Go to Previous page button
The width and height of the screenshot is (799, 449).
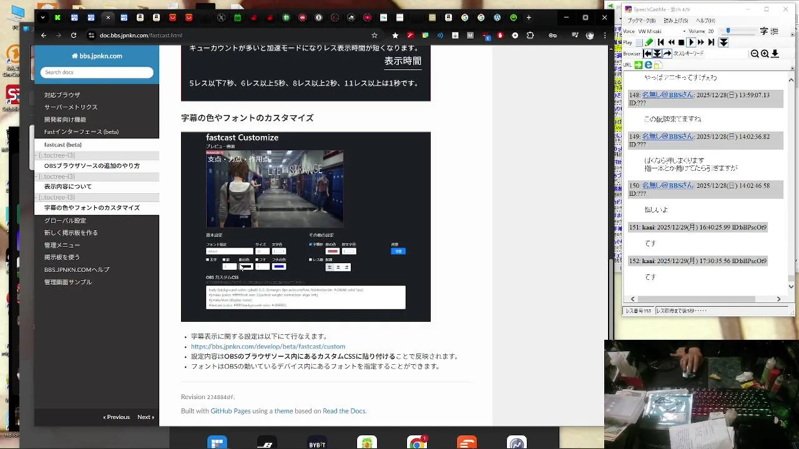[x=117, y=417]
